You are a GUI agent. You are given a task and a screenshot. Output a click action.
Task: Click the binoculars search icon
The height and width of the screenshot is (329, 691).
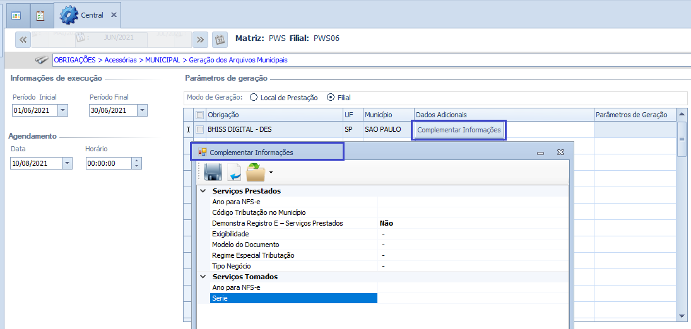[x=42, y=60]
